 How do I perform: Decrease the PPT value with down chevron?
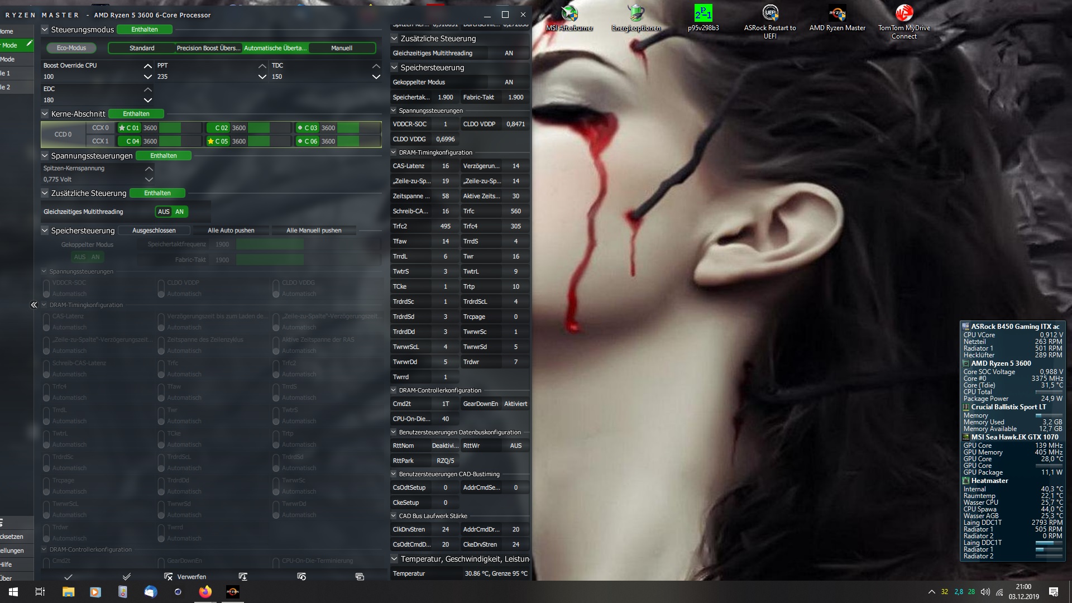262,77
